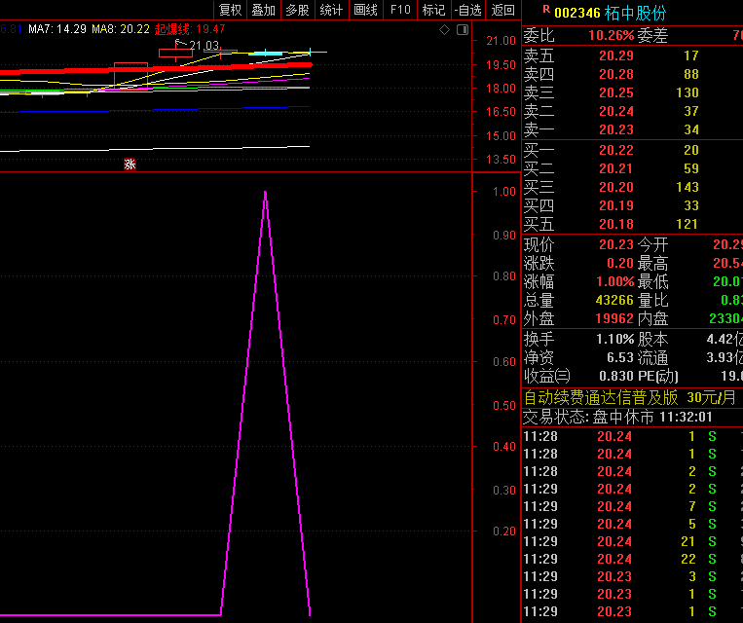
Task: Select stock code 002346
Action: pos(576,13)
